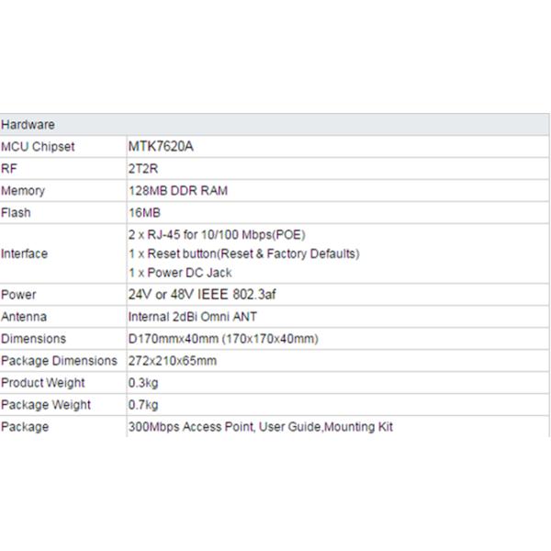Select the 0.3kg Product Weight value
This screenshot has height=551, width=551.
coord(143,383)
